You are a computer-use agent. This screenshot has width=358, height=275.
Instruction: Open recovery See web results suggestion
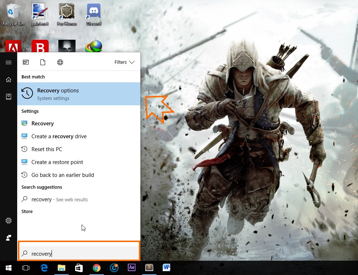(79, 199)
